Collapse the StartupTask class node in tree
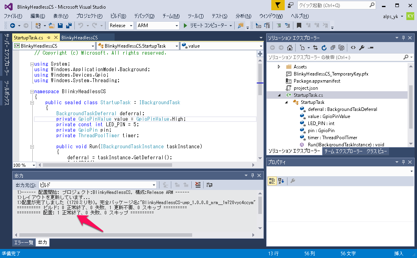Screen dimensions: 417x258 click(x=286, y=102)
